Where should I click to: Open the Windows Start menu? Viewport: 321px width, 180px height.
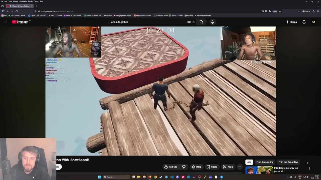point(100,177)
